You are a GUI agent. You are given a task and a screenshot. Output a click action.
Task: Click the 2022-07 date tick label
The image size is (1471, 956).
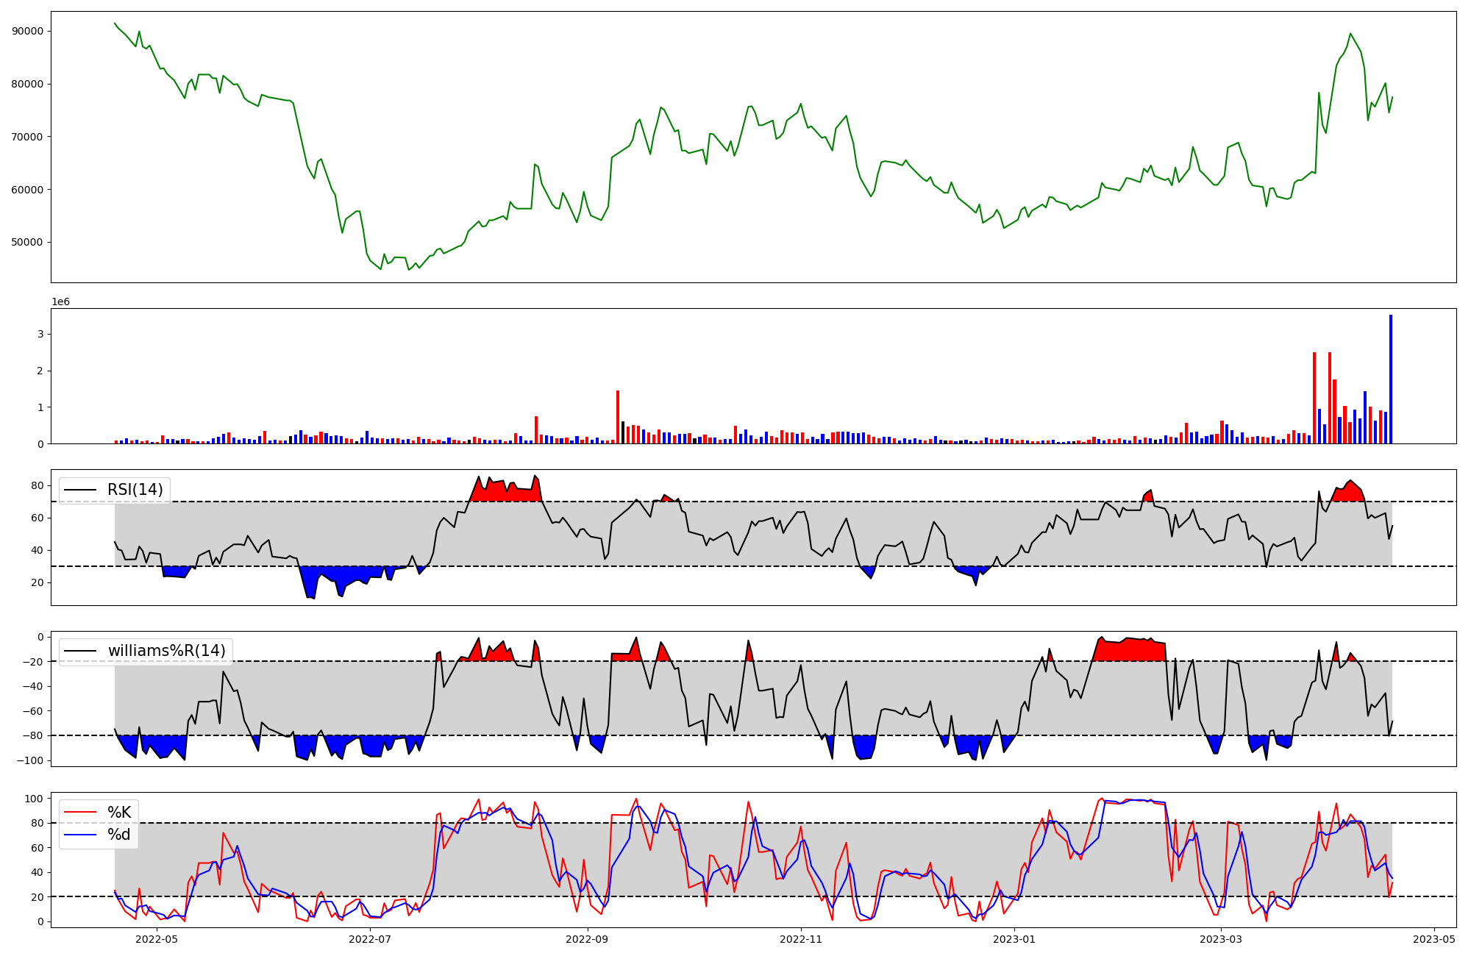tap(370, 939)
